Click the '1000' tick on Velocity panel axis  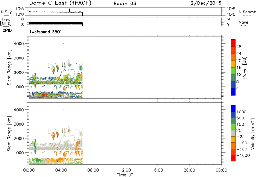click(19, 153)
